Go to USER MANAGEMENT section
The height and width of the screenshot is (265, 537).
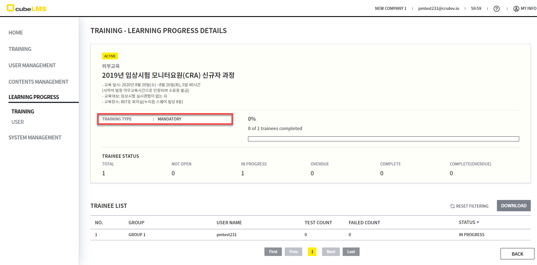pyautogui.click(x=32, y=65)
